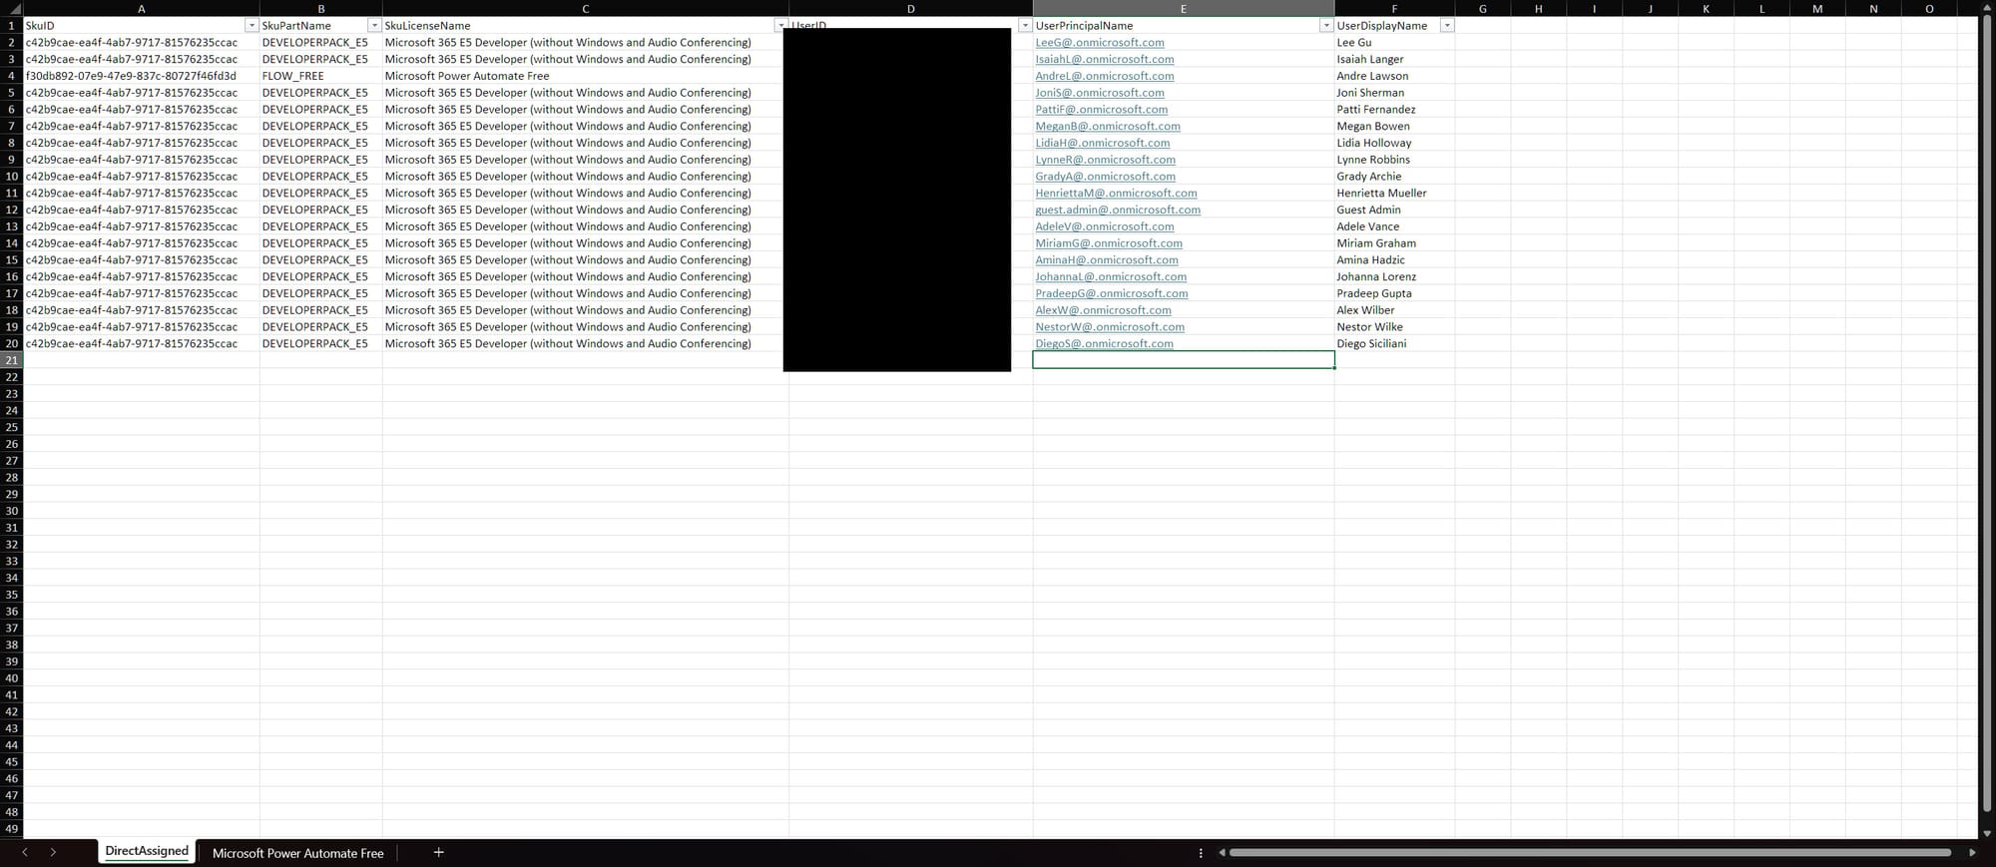Select row 49 header
This screenshot has width=1996, height=867.
pyautogui.click(x=11, y=829)
